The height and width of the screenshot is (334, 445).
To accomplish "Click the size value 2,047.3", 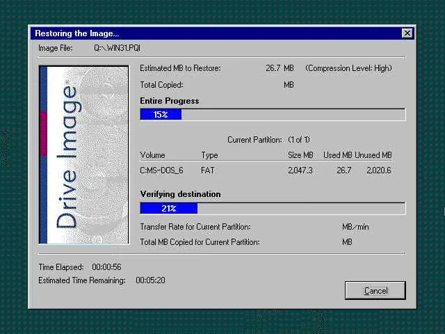I will click(x=300, y=170).
